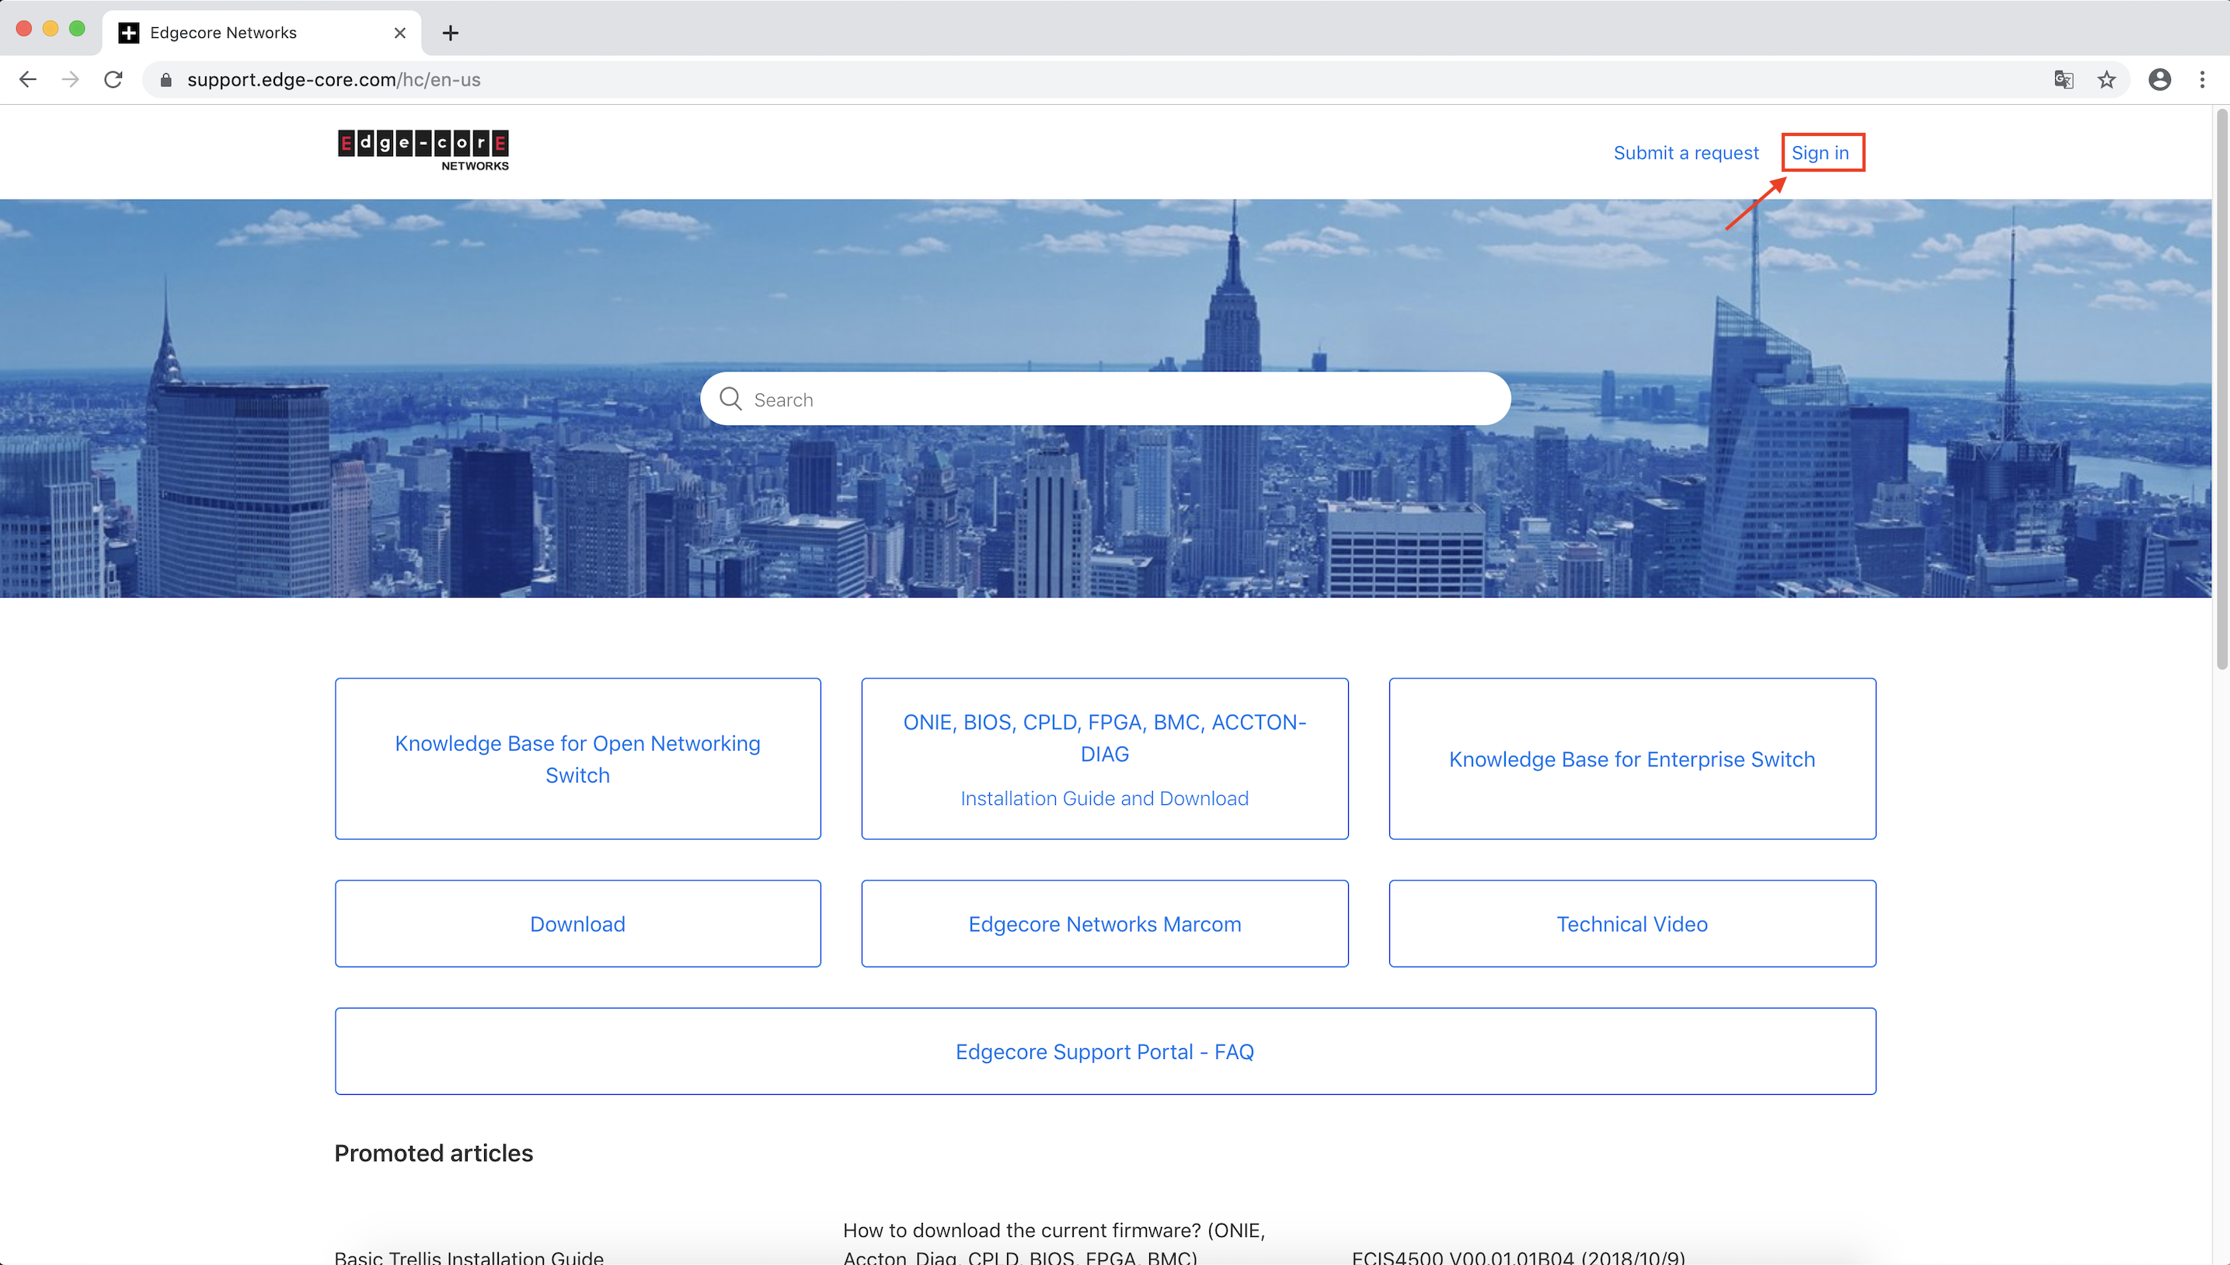Click the Sign in link

click(1820, 153)
